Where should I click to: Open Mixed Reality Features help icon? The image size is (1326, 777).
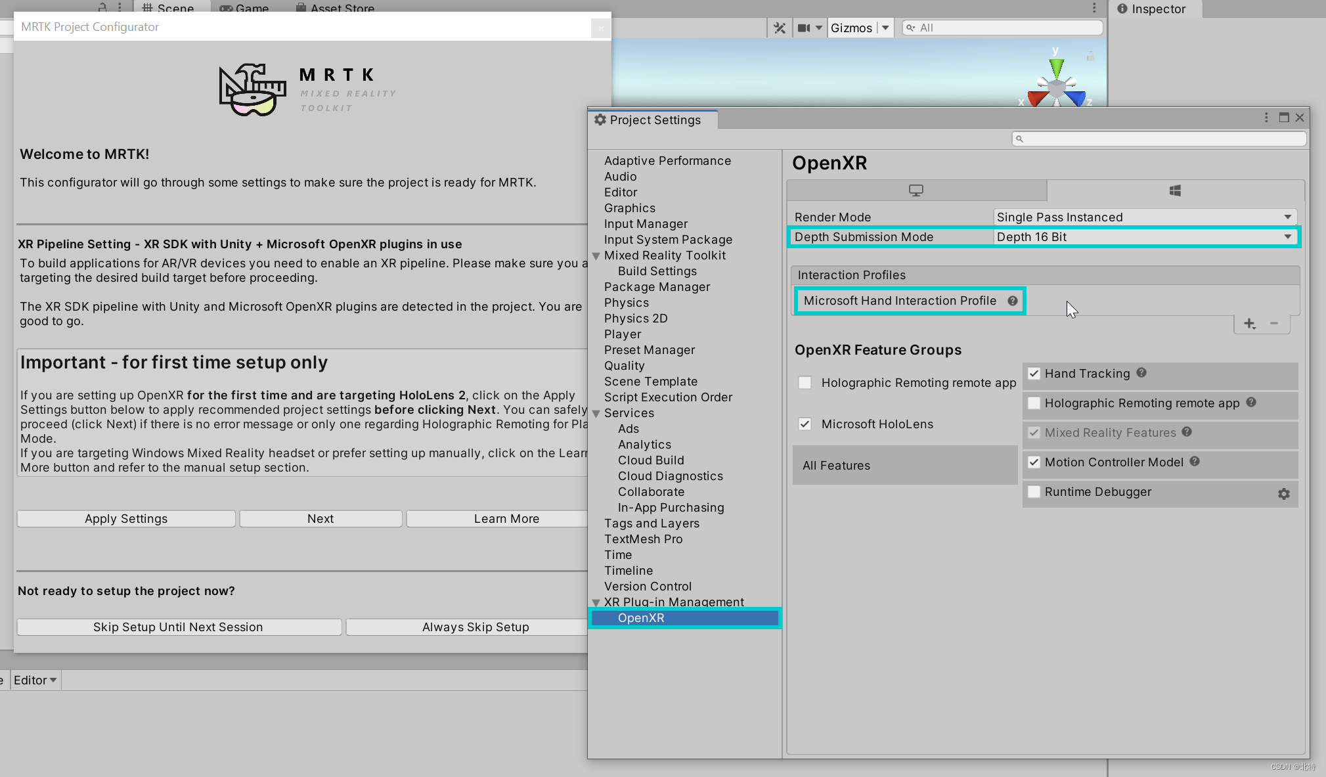click(1187, 432)
